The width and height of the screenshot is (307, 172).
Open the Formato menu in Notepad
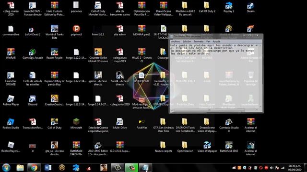click(x=198, y=42)
